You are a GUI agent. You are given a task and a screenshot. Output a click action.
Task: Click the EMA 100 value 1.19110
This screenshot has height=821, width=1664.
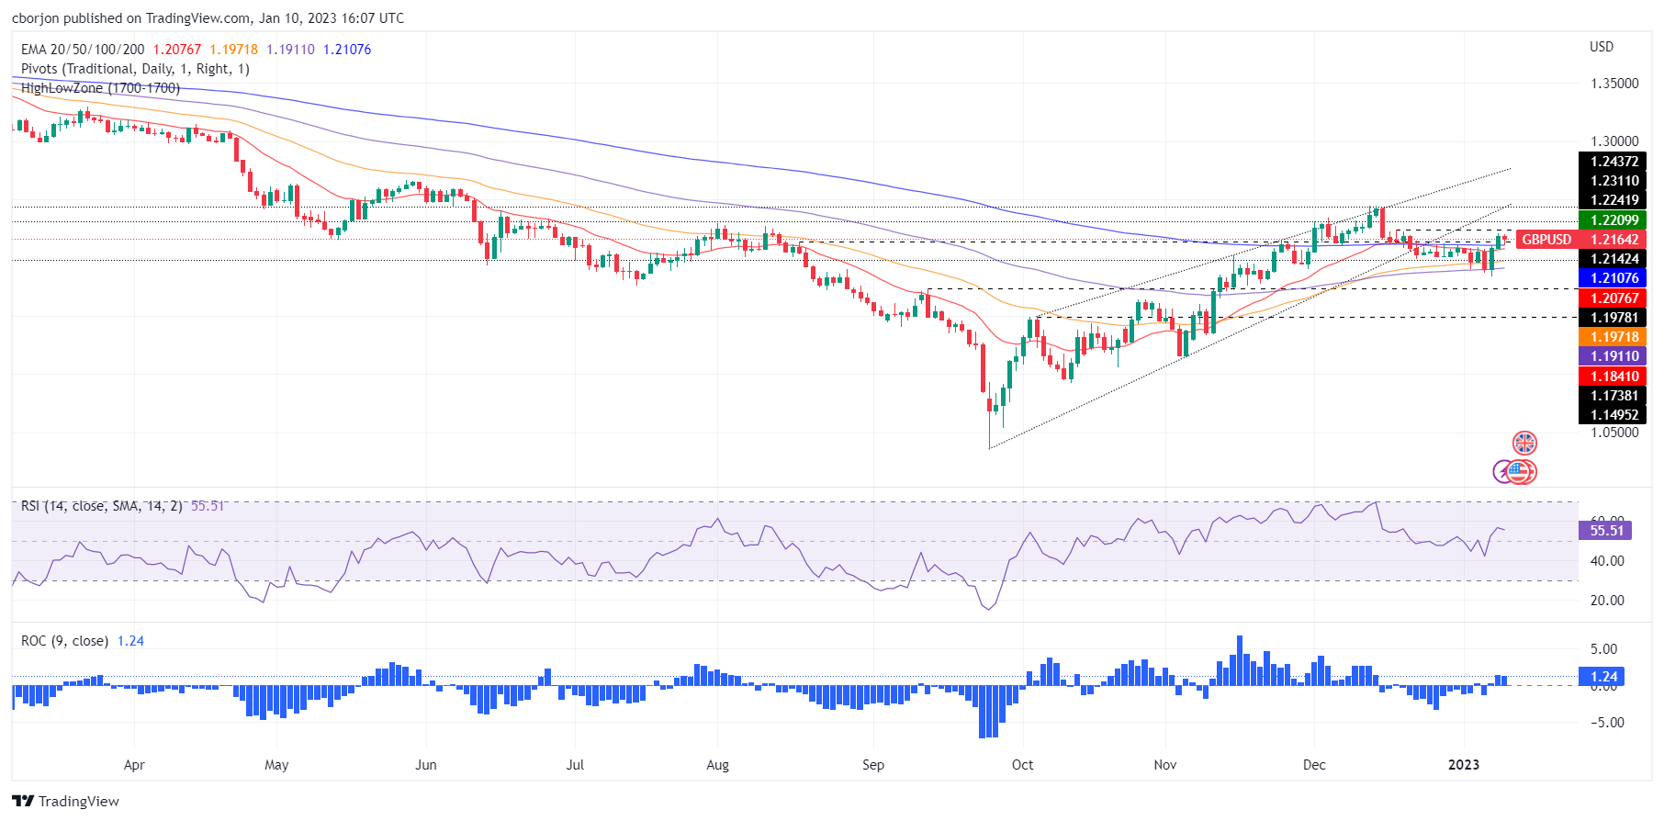coord(290,50)
